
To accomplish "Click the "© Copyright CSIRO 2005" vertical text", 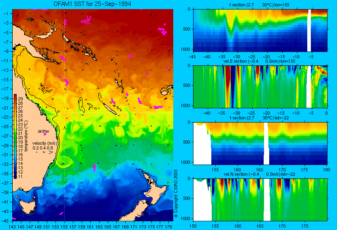I will 176,194.
